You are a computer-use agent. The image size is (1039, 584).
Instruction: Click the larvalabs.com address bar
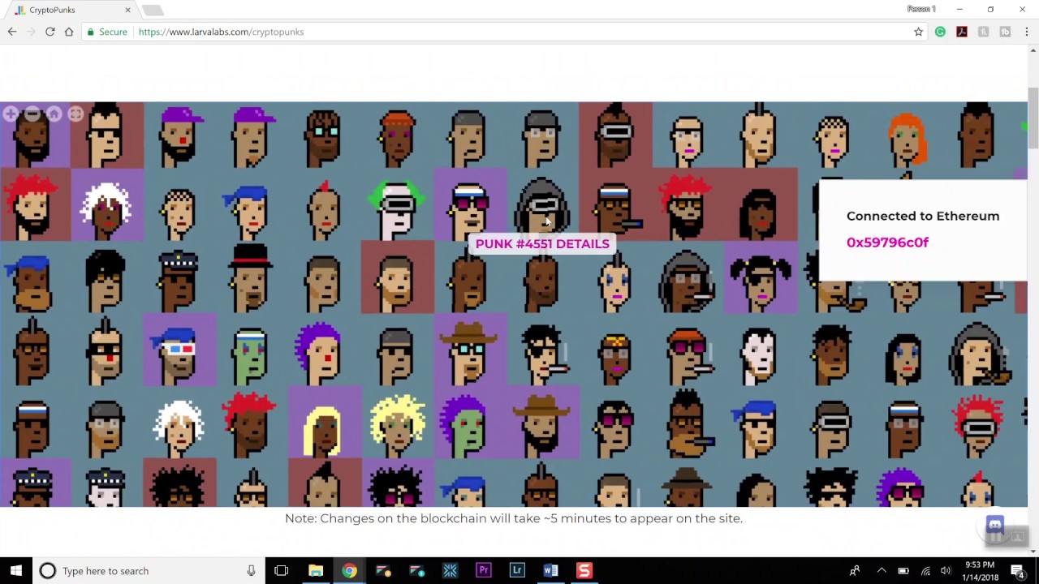click(x=519, y=32)
